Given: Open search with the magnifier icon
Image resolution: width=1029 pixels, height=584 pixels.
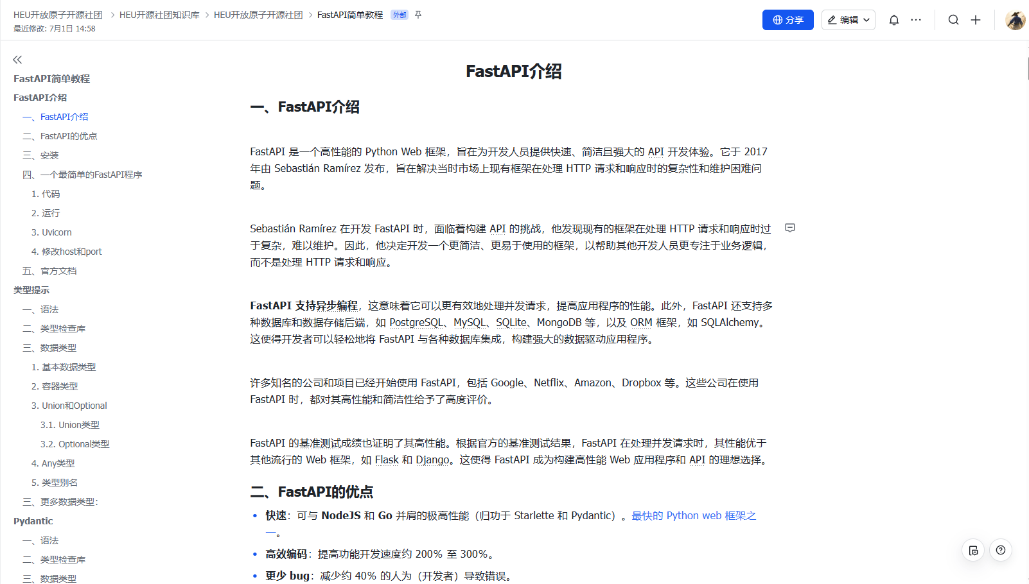Looking at the screenshot, I should tap(953, 20).
